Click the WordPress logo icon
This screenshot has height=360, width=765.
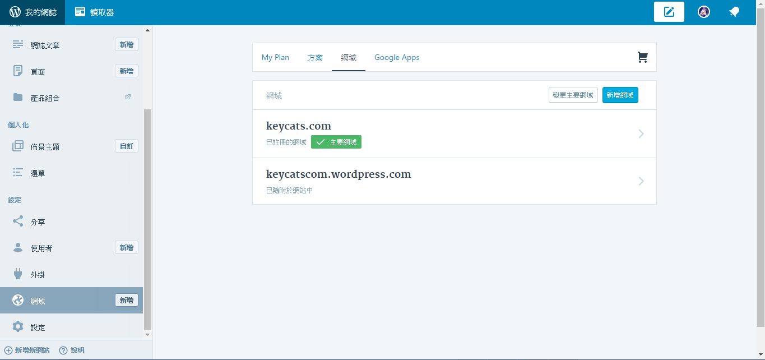pos(15,12)
